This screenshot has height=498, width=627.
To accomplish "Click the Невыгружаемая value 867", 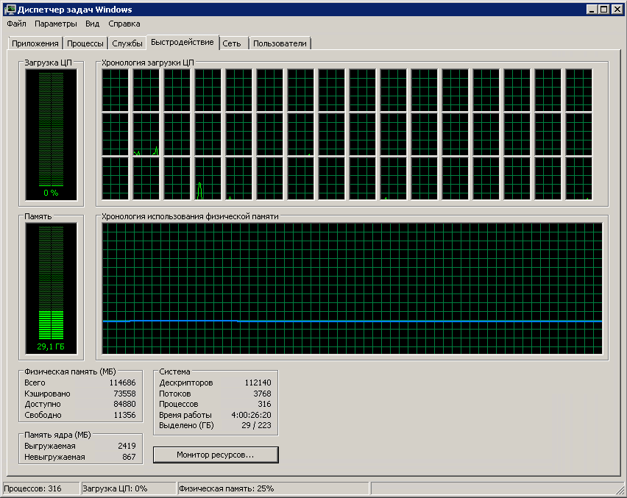I will click(129, 457).
